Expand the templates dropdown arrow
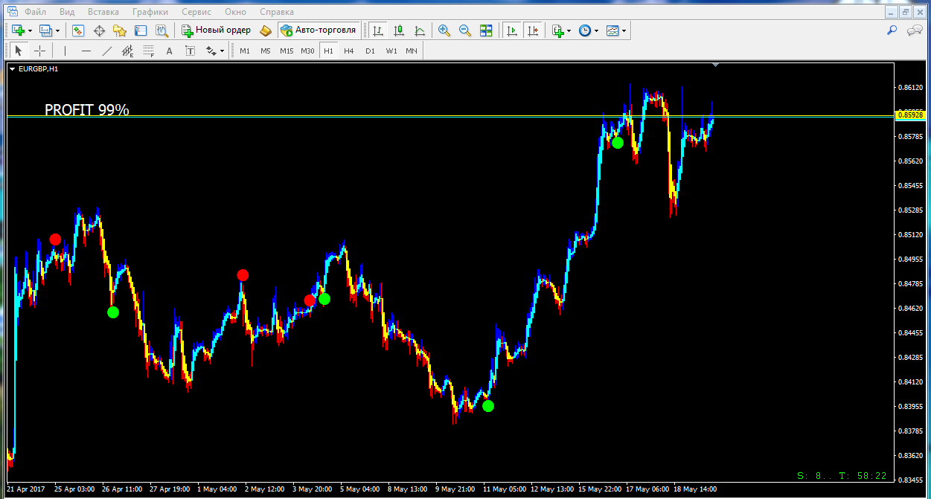The image size is (931, 499). point(624,31)
